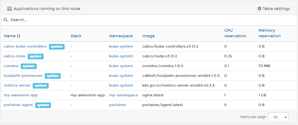Screen dimensions: 298x125
Task: Sort by CPU reservation column
Action: [x=235, y=33]
